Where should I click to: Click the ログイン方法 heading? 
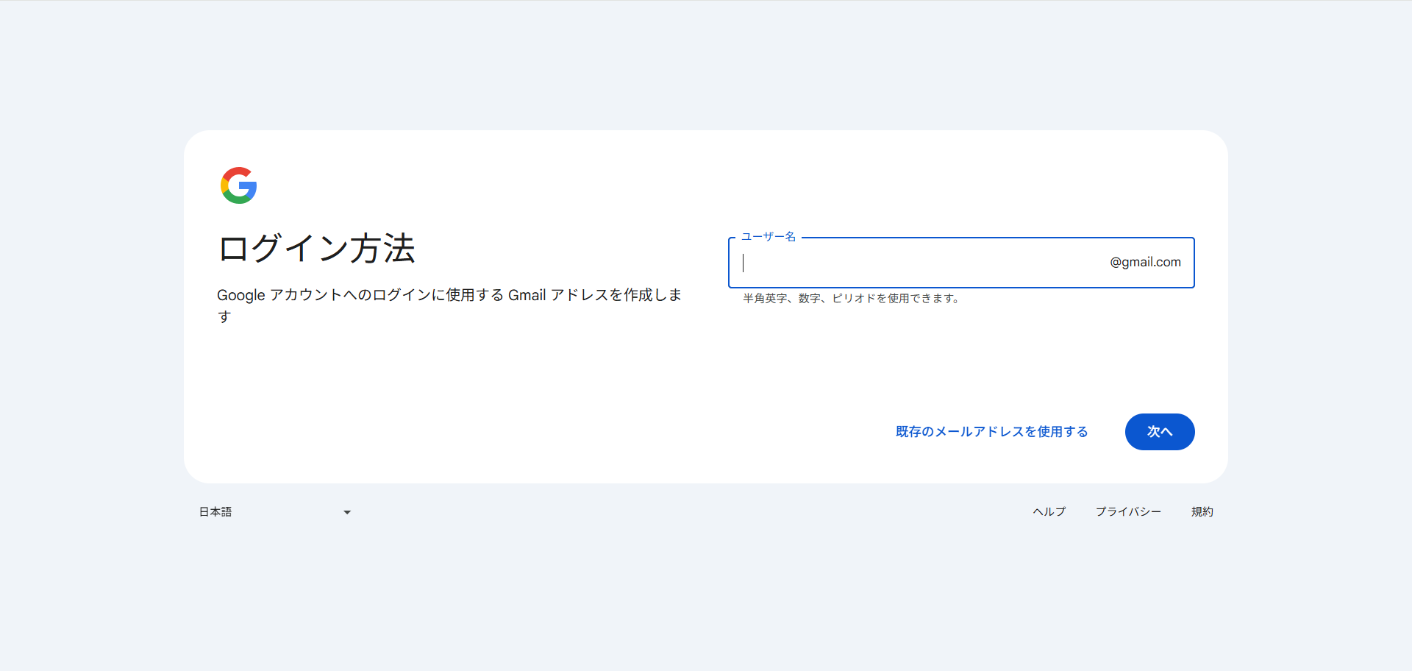[316, 250]
